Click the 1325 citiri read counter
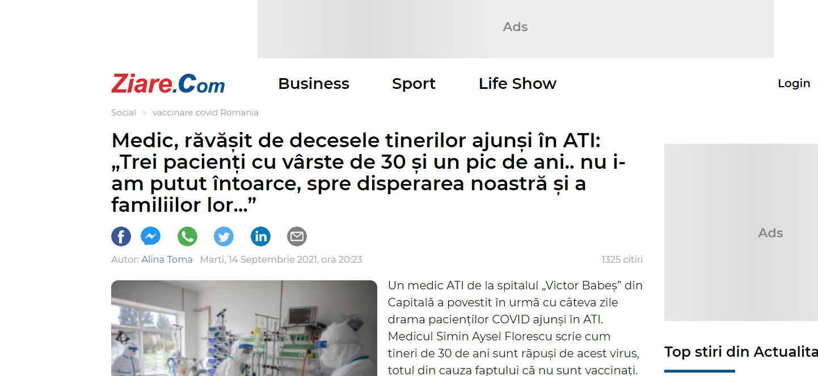 click(x=622, y=259)
